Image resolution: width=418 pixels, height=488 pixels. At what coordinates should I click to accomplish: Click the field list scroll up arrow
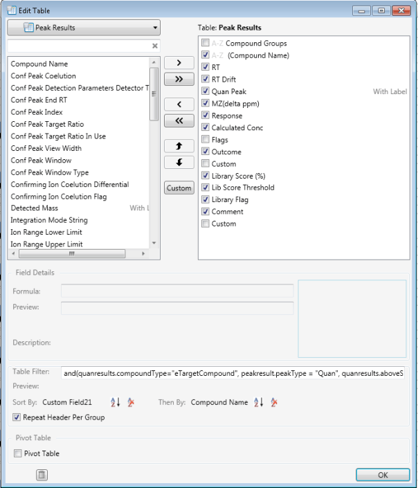154,62
